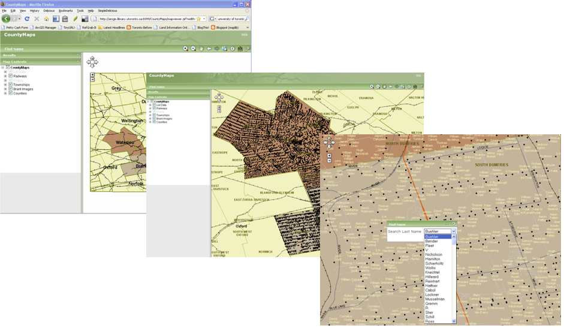Click full extent globe in middle CountyMaps window
Viewport: 564px width, 328px height.
click(403, 86)
